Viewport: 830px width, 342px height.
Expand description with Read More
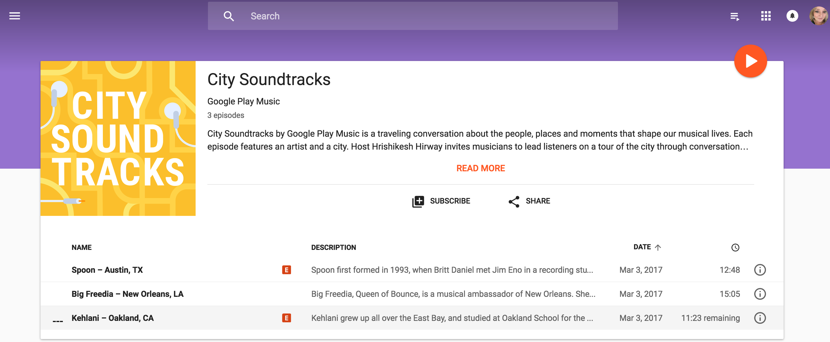coord(480,168)
